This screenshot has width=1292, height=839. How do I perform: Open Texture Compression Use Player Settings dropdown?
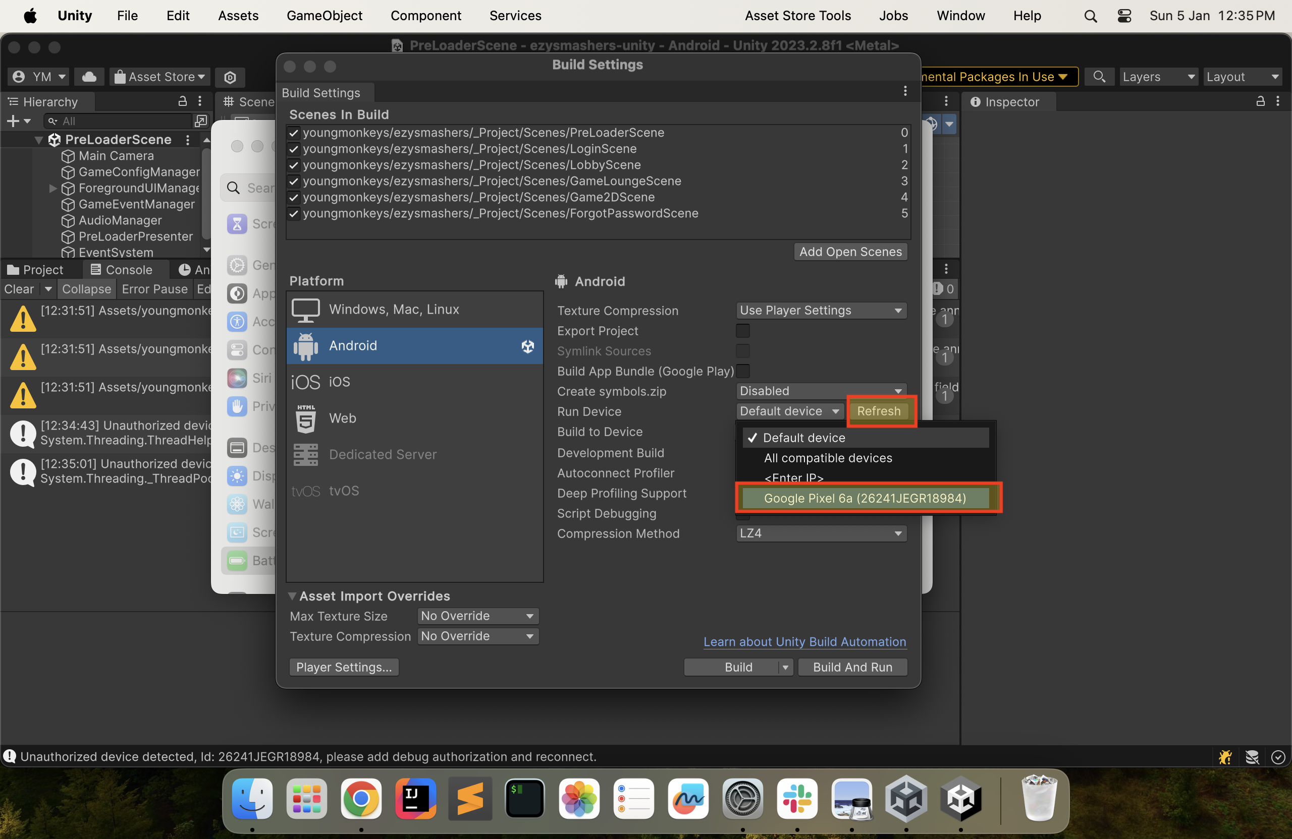[x=821, y=311]
